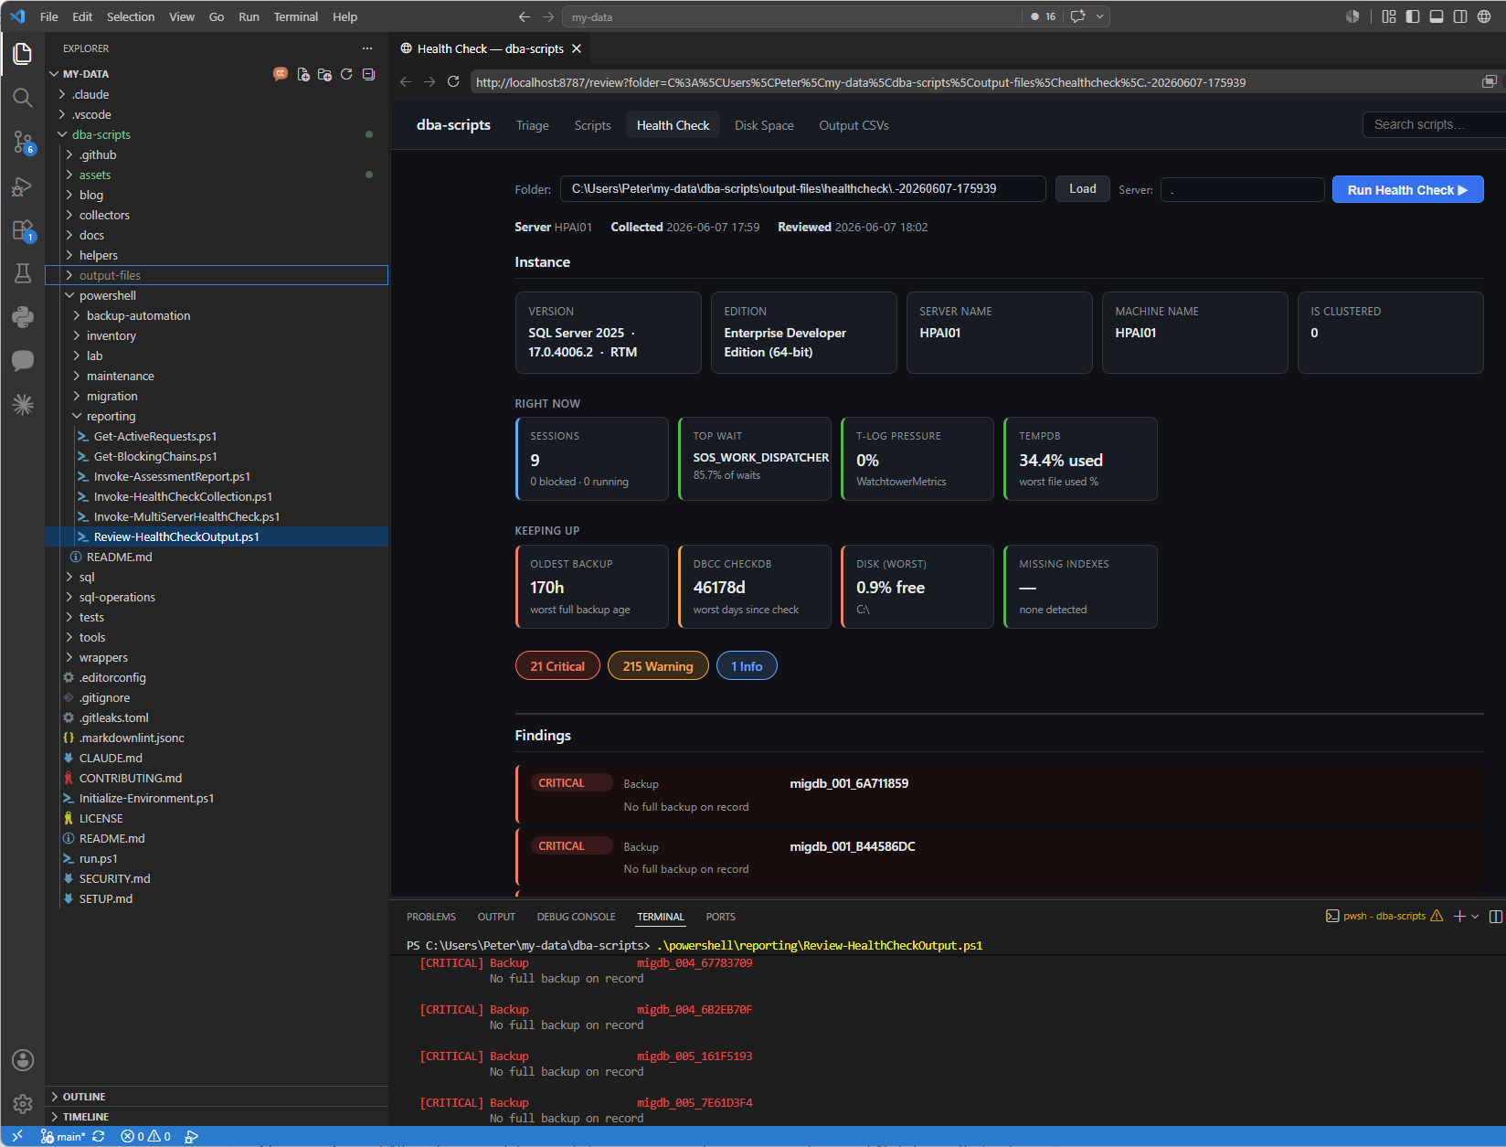Collapse the reporting folder
Viewport: 1506px width, 1147px height.
[77, 416]
